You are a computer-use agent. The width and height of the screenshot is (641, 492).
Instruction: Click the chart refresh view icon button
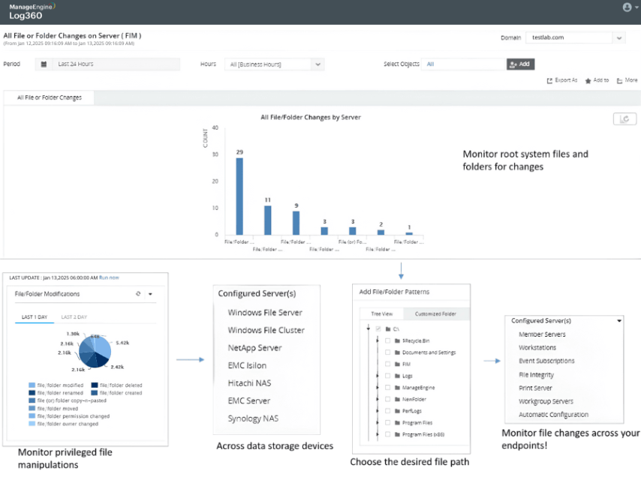(x=624, y=119)
